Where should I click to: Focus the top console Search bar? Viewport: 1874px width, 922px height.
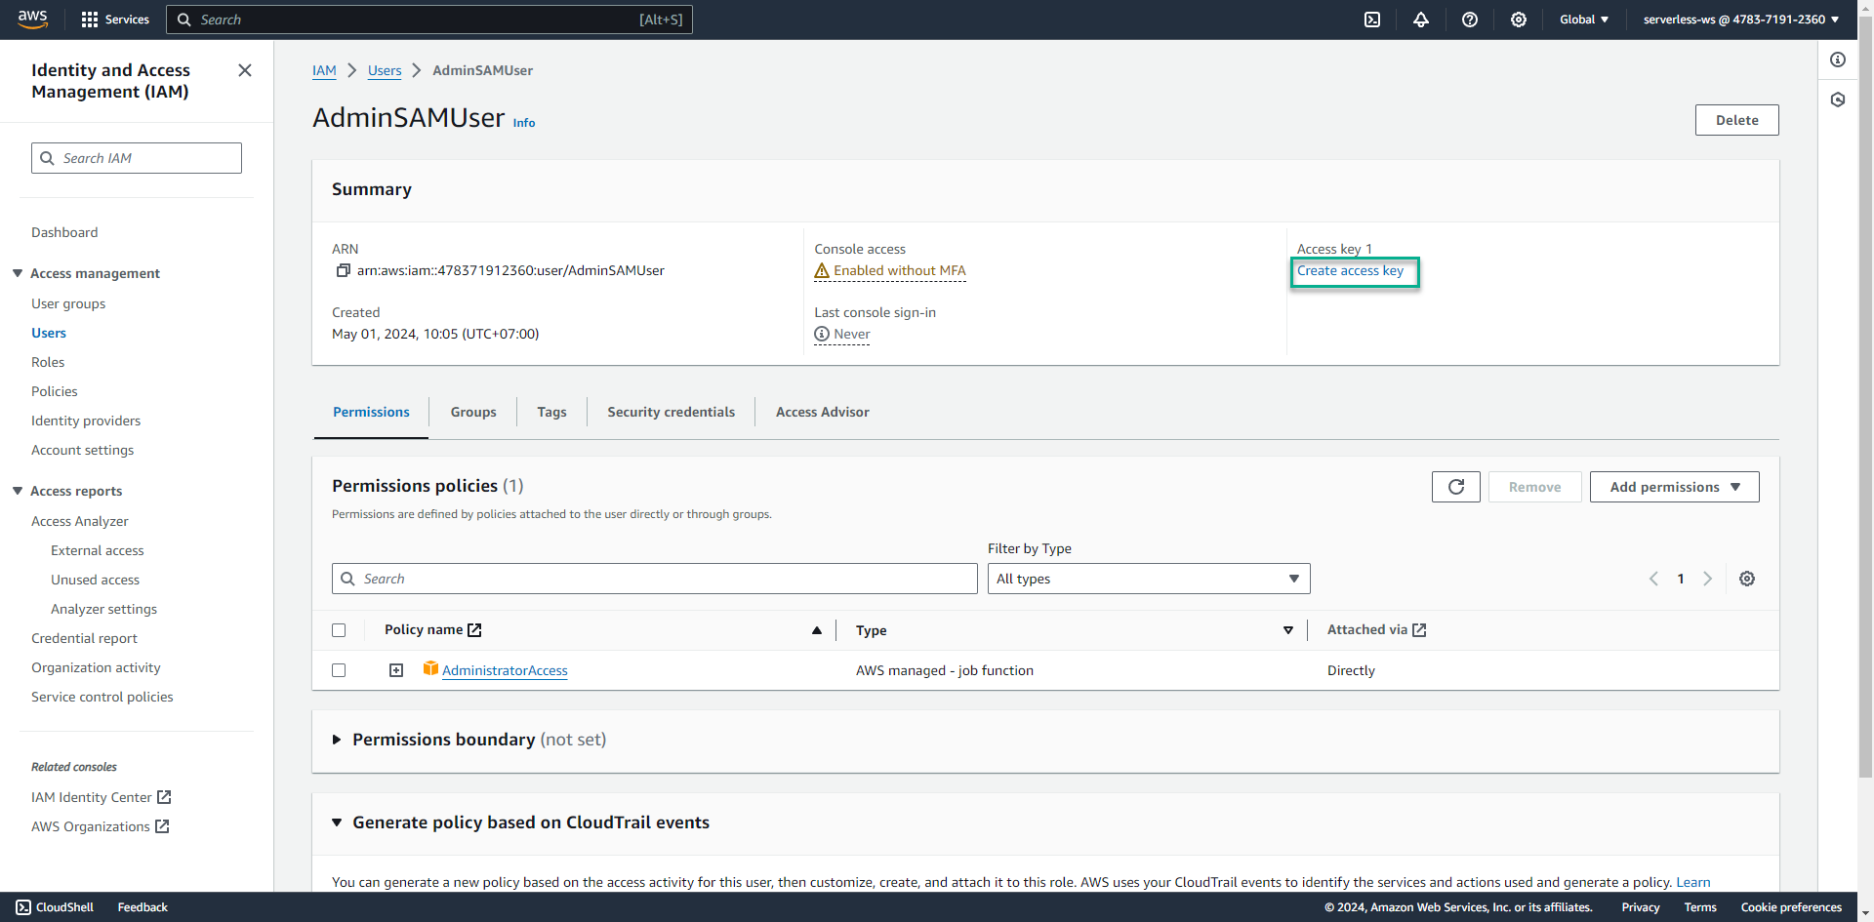[x=429, y=20]
